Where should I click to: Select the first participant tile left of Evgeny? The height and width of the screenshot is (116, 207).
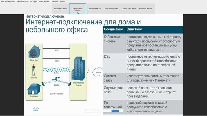60,9
